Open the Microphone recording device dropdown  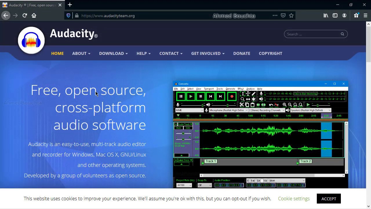[228, 110]
